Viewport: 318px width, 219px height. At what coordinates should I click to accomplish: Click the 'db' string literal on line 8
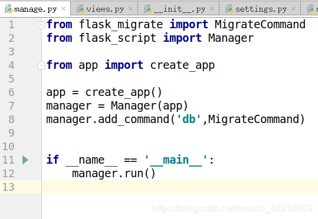[x=189, y=120]
